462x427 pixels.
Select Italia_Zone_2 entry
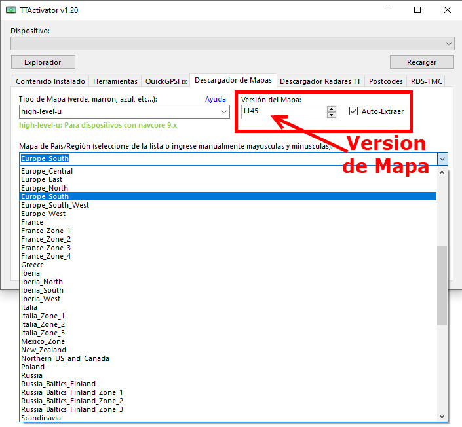[228, 324]
